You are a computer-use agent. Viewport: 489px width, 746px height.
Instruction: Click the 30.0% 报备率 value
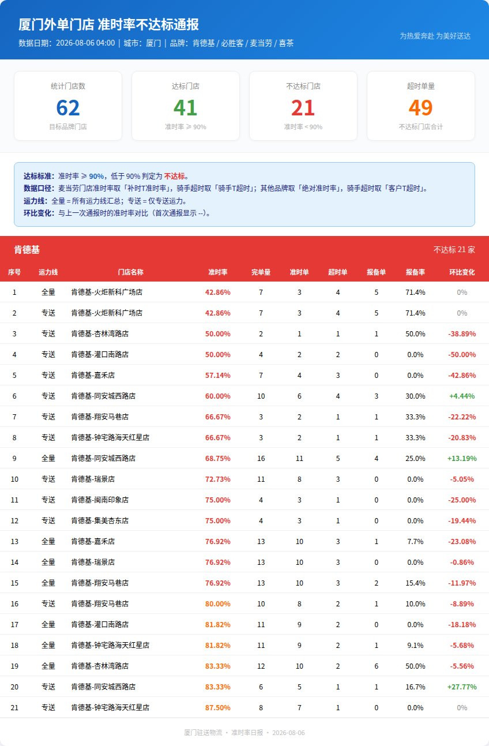[415, 396]
